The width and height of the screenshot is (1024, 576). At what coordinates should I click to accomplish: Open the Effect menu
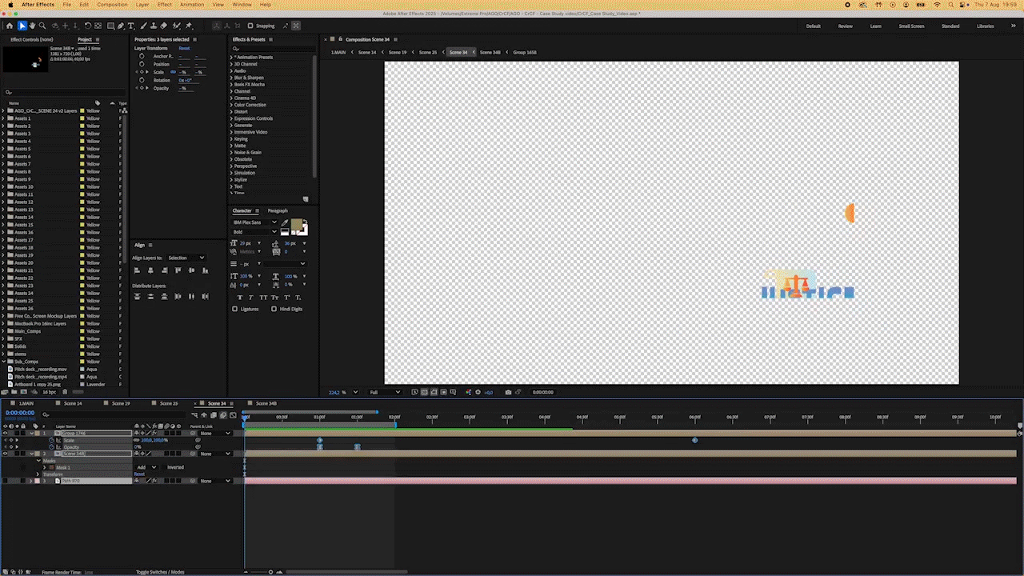coord(165,5)
